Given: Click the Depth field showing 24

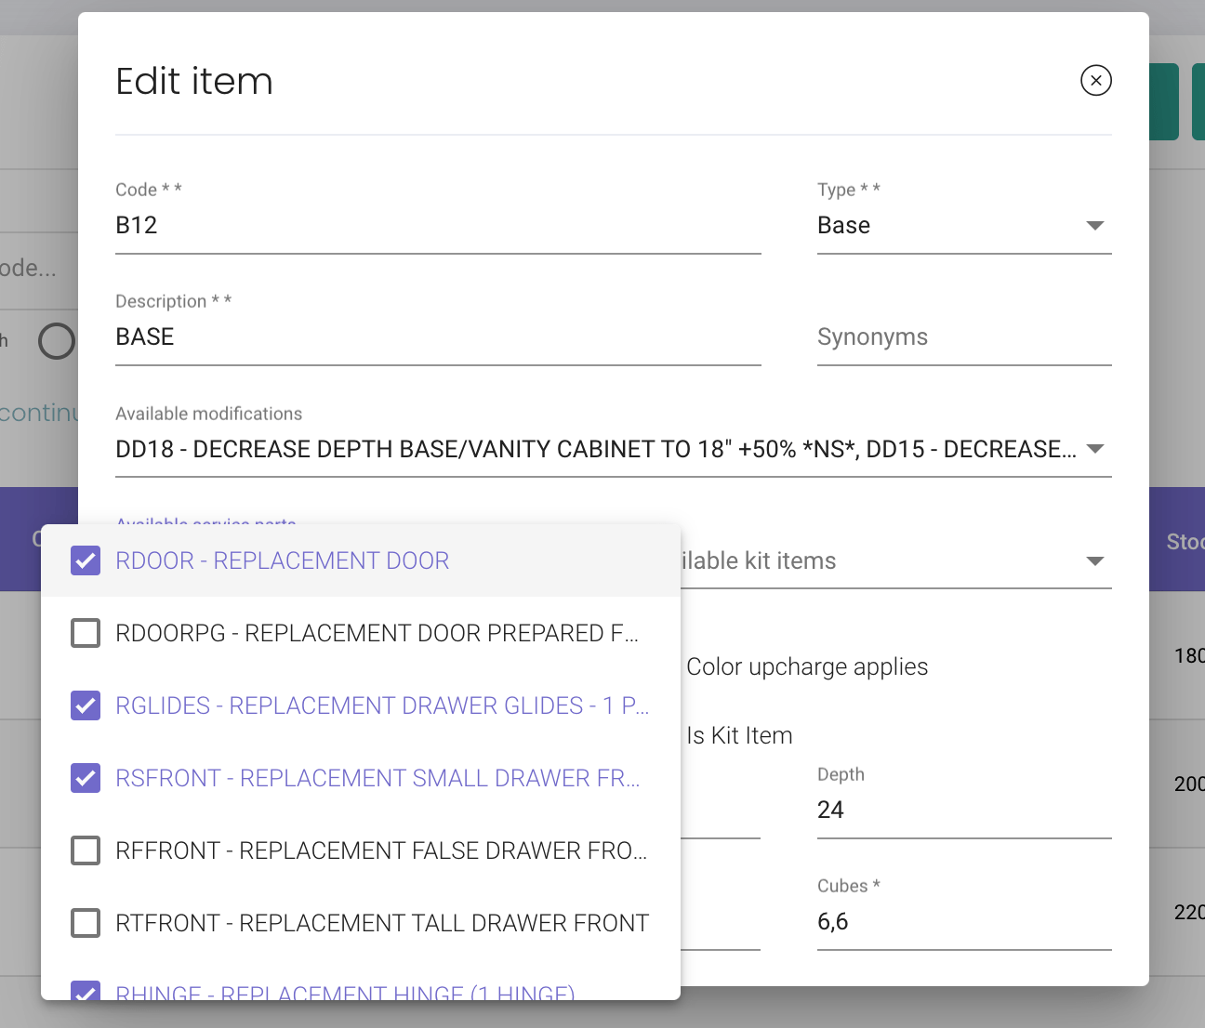Looking at the screenshot, I should pos(964,810).
